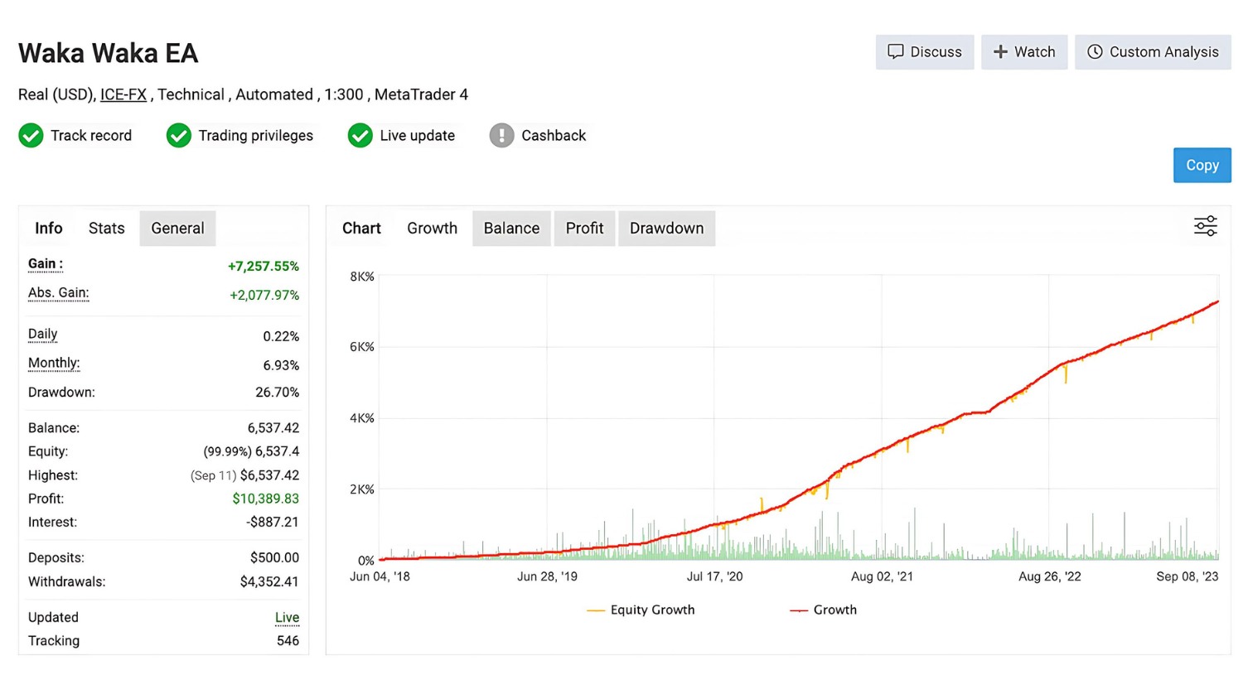
Task: Click the speech bubble icon in Discuss
Action: [895, 51]
